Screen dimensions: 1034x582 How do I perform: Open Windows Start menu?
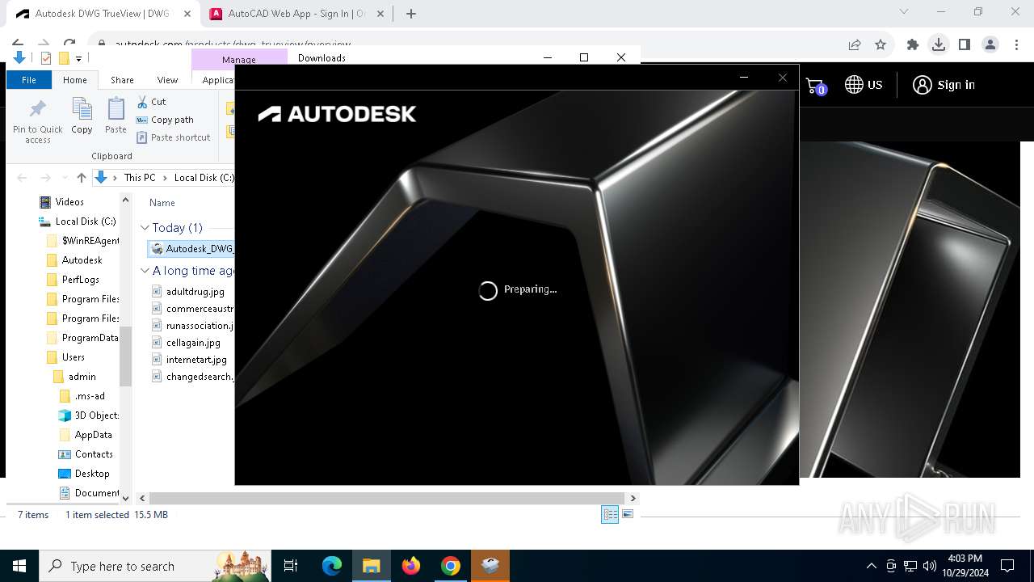(x=19, y=566)
